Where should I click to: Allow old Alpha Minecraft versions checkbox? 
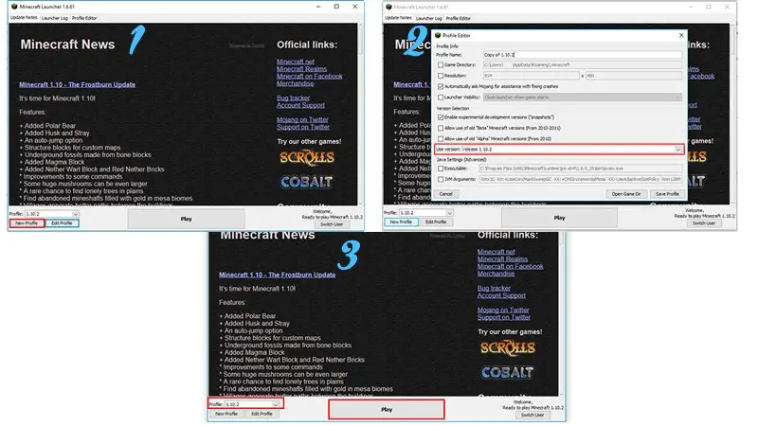[441, 138]
